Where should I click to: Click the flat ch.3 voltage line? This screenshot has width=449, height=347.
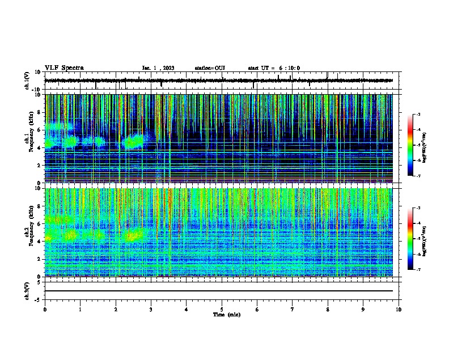tap(219, 291)
